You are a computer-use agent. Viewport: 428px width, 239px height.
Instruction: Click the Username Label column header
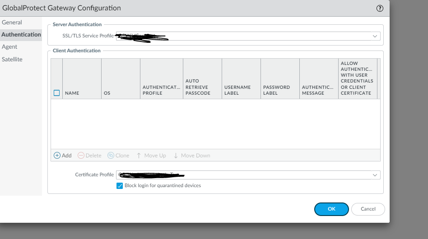click(x=241, y=79)
